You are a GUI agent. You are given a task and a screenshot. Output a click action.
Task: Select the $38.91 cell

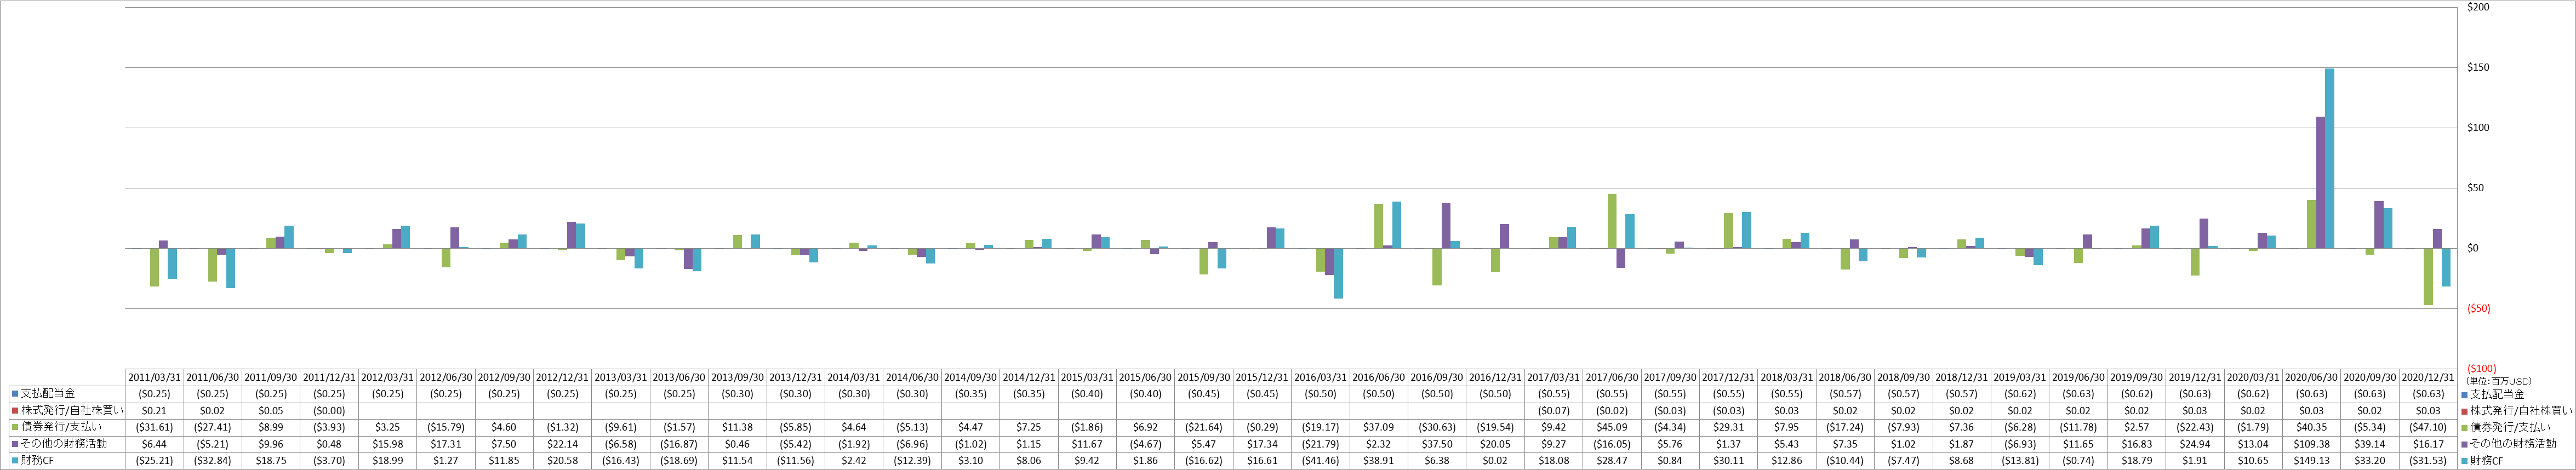(1378, 461)
